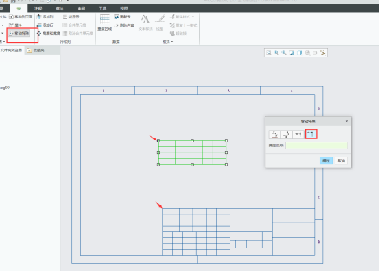Click the Repaint icon in graphics toolbar

(x=292, y=53)
